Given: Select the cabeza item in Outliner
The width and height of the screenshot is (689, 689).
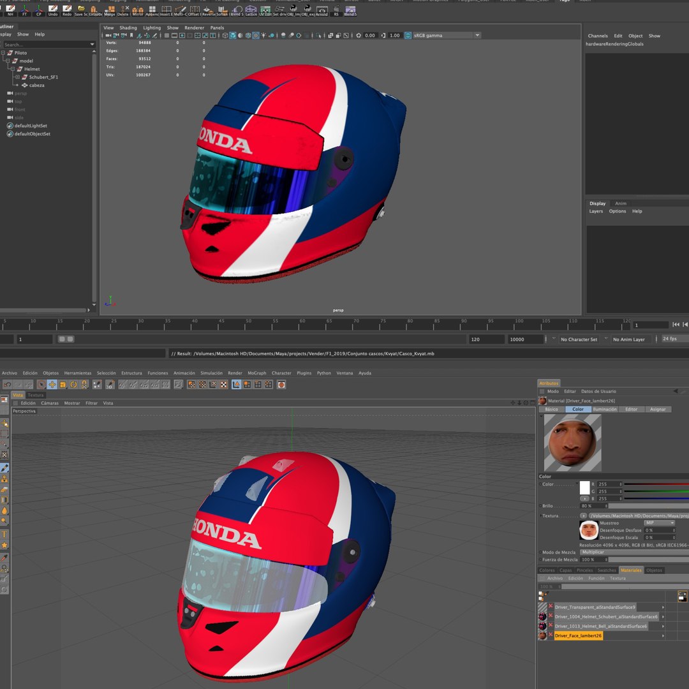Looking at the screenshot, I should tap(36, 85).
